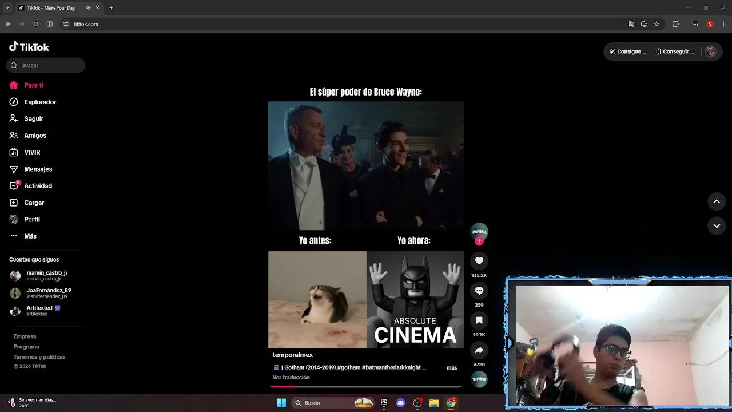Click the browser back arrow
The image size is (732, 412).
click(8, 24)
